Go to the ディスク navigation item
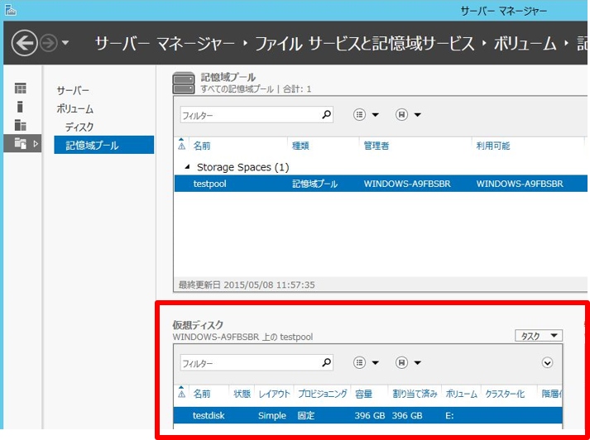590x440 pixels. point(79,127)
